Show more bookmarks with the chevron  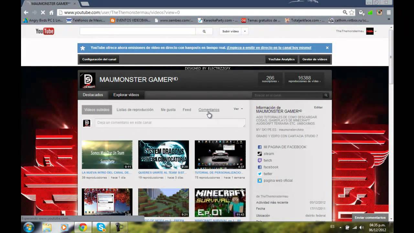click(x=389, y=20)
